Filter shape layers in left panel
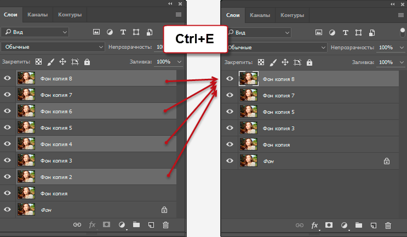The width and height of the screenshot is (407, 237). click(136, 32)
